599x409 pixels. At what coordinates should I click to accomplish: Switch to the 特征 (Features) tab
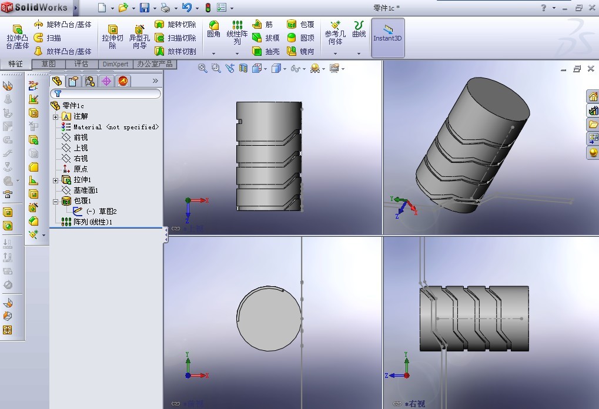click(16, 64)
